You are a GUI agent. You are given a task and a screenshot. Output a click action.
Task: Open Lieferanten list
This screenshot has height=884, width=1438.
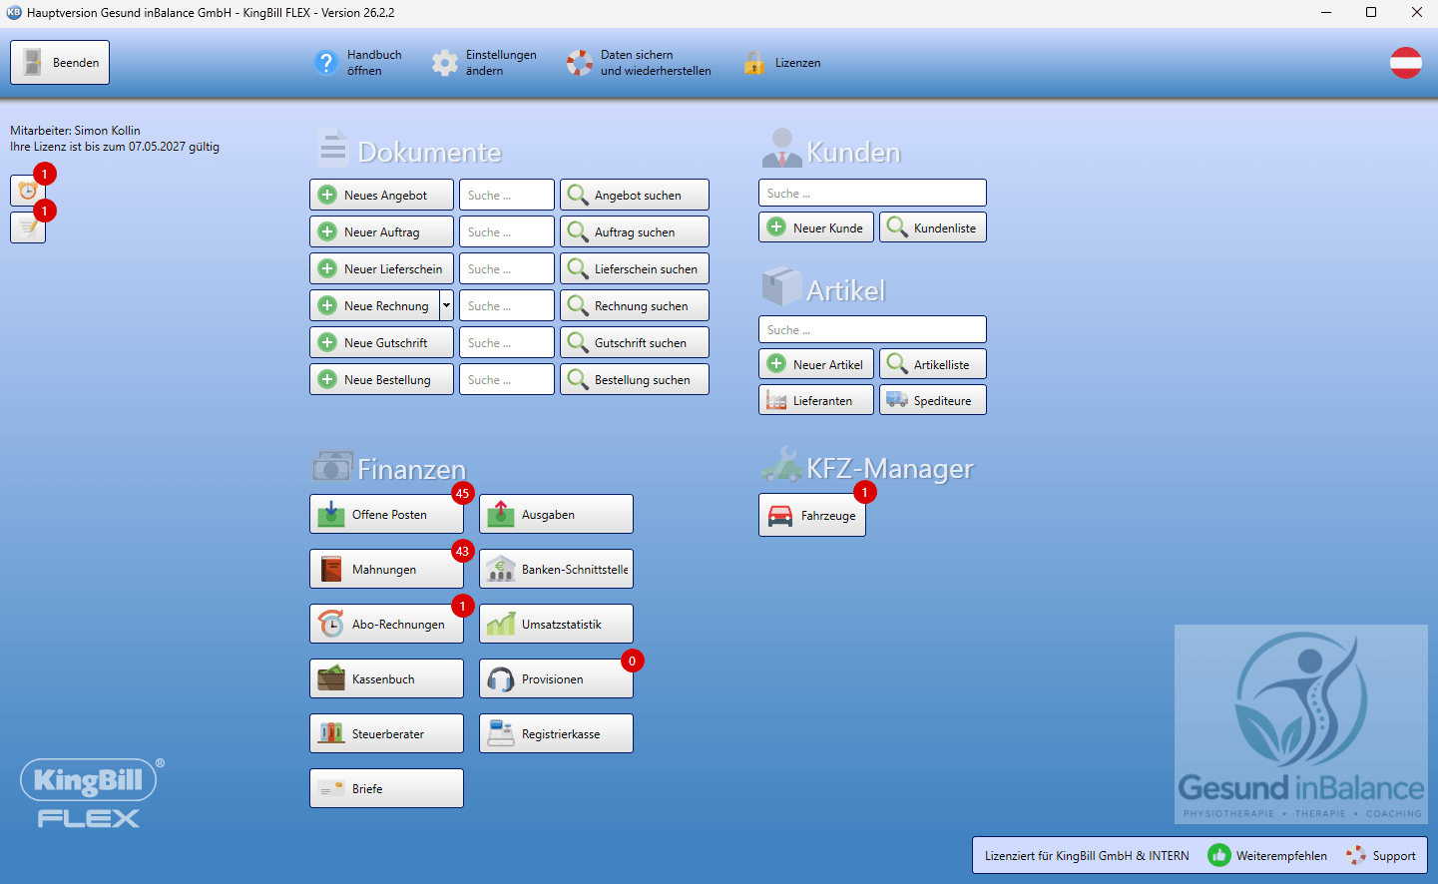[x=816, y=400]
